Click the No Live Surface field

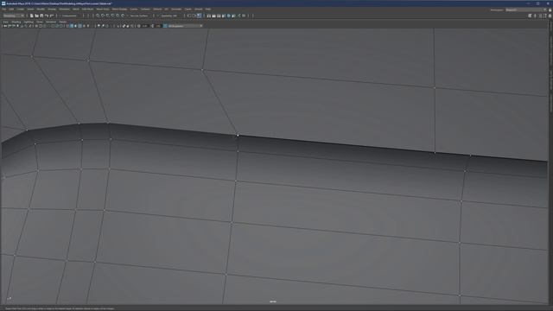pyautogui.click(x=139, y=16)
